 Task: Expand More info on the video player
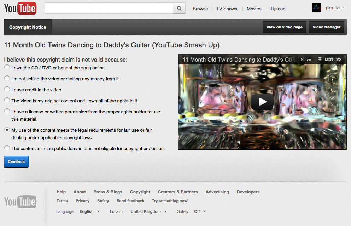point(329,60)
